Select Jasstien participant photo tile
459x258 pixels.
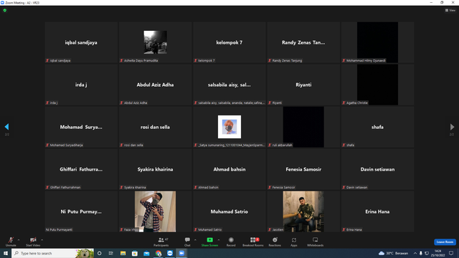(303, 211)
